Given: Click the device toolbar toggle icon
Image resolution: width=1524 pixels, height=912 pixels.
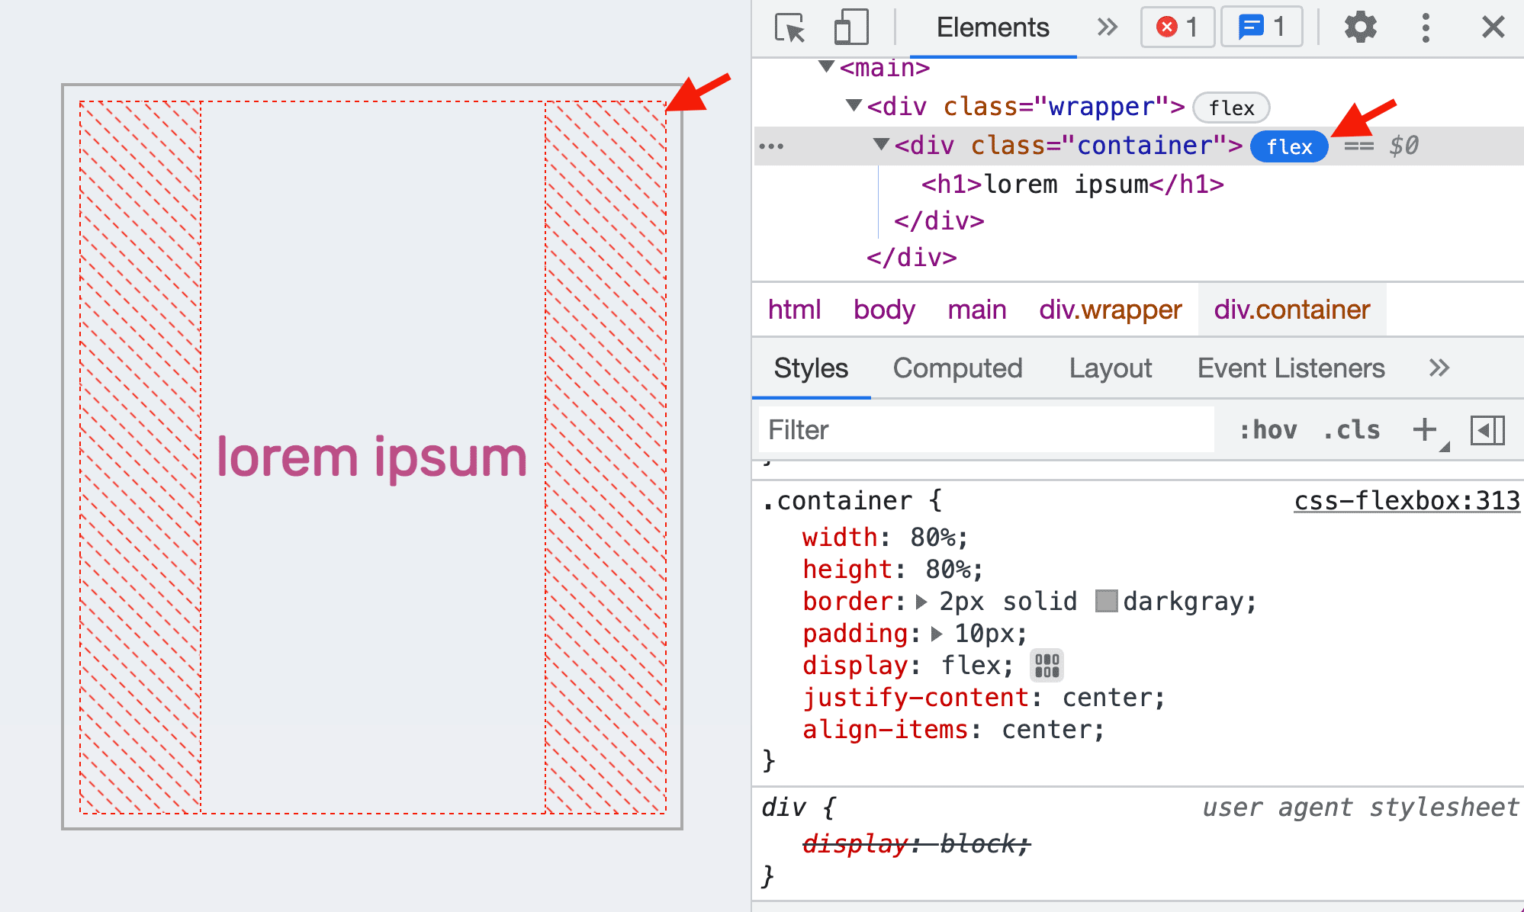Looking at the screenshot, I should [854, 26].
